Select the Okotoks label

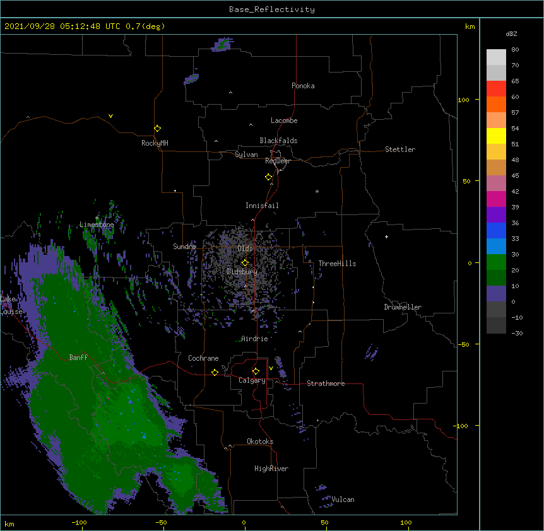[260, 441]
